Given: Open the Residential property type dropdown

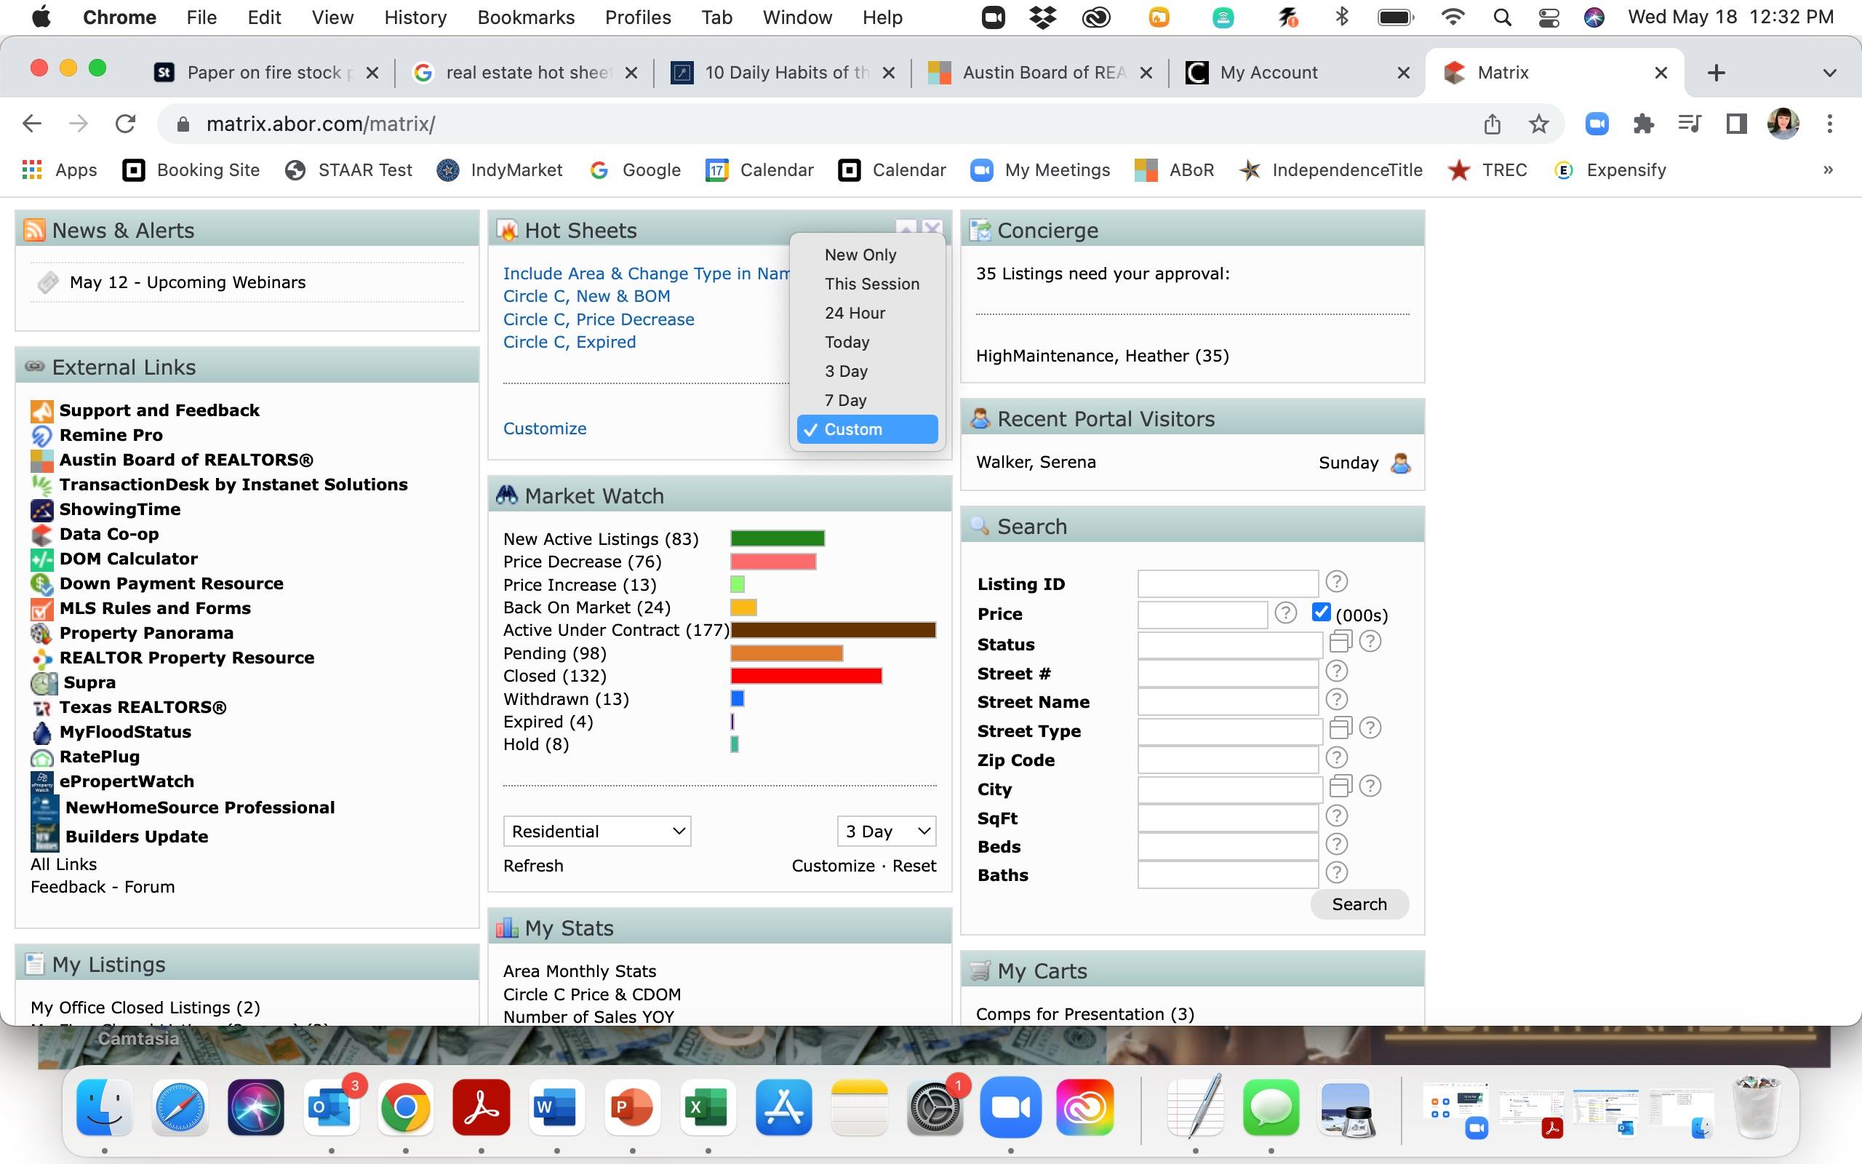Looking at the screenshot, I should click(x=597, y=832).
